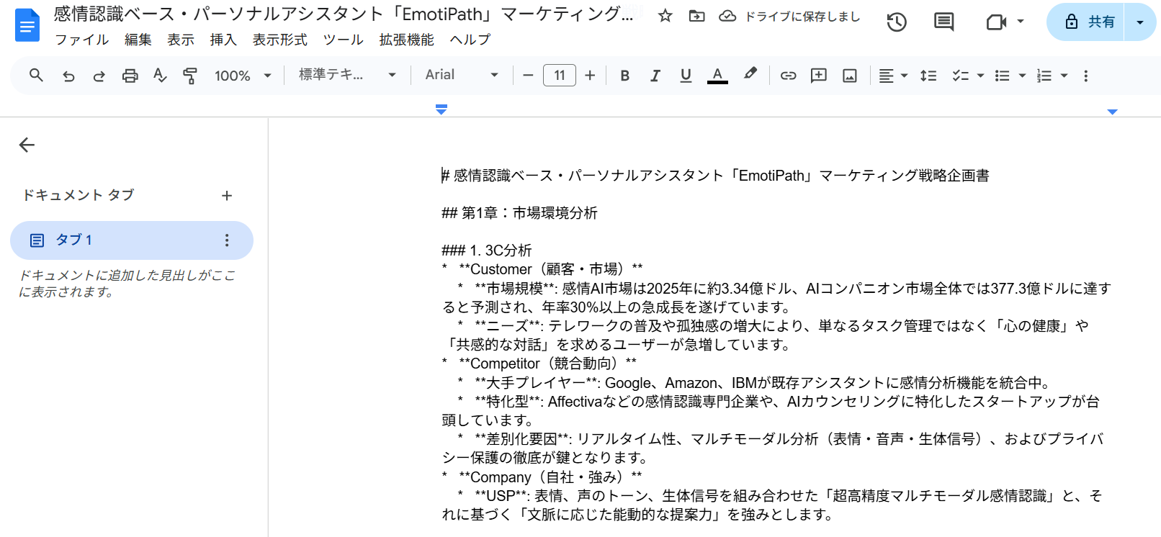Toggle italic formatting
The height and width of the screenshot is (537, 1161).
coord(655,76)
